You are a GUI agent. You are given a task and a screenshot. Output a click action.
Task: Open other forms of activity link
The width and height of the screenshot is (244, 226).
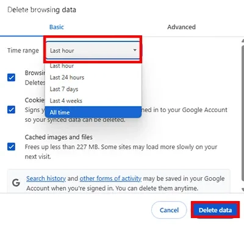point(110,178)
